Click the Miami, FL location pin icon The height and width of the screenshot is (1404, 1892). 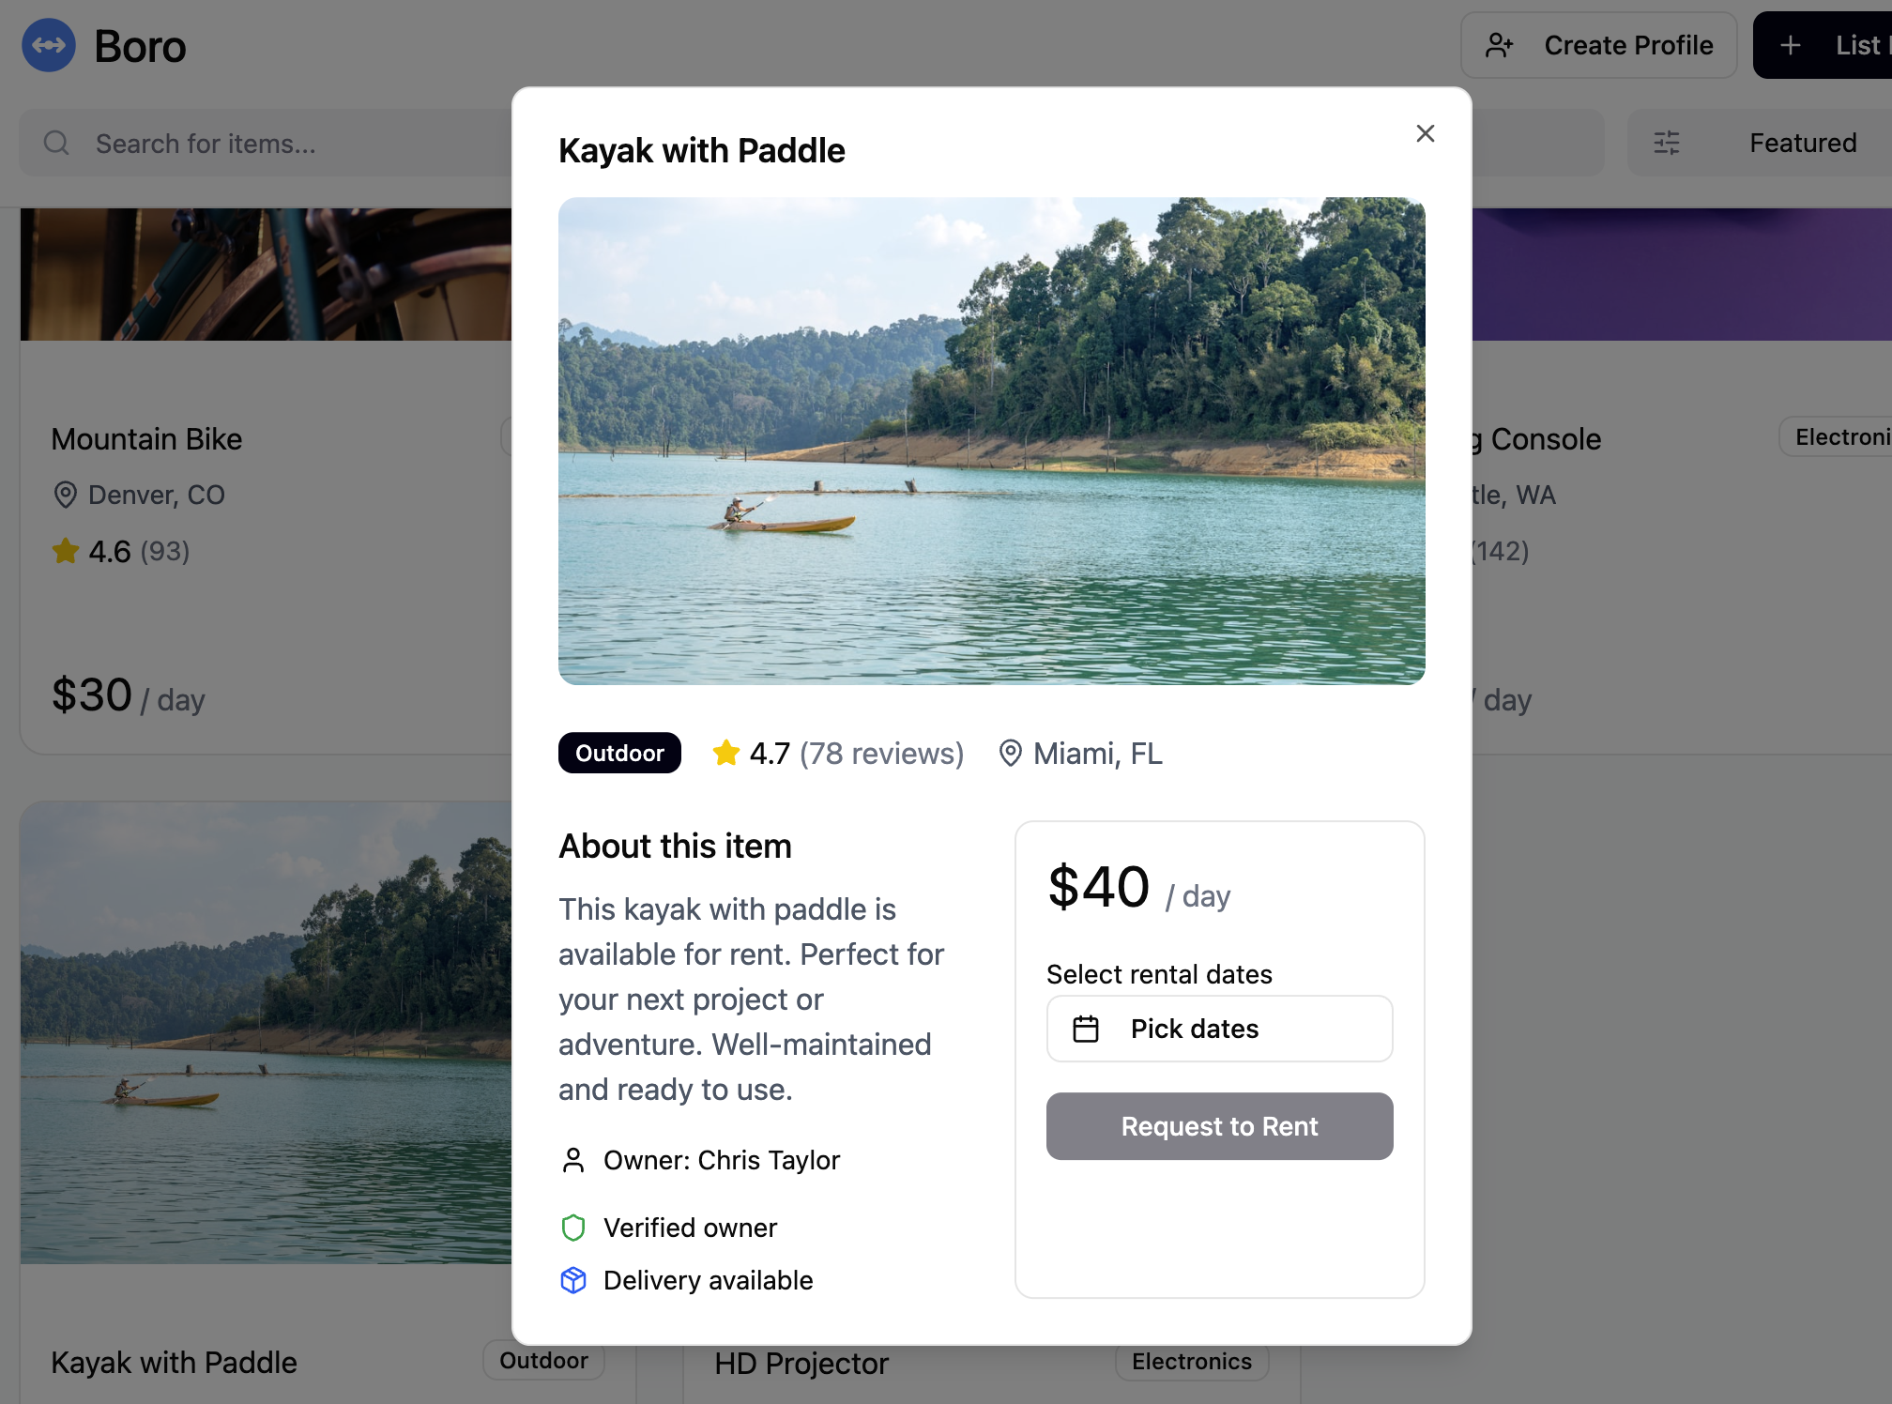point(1010,753)
